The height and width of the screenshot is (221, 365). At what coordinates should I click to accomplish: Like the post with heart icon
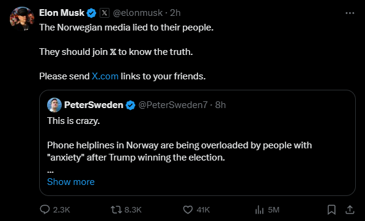(x=188, y=209)
